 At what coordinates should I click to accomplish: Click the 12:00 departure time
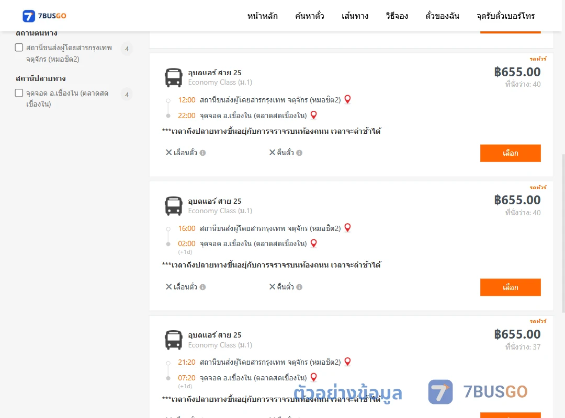187,100
